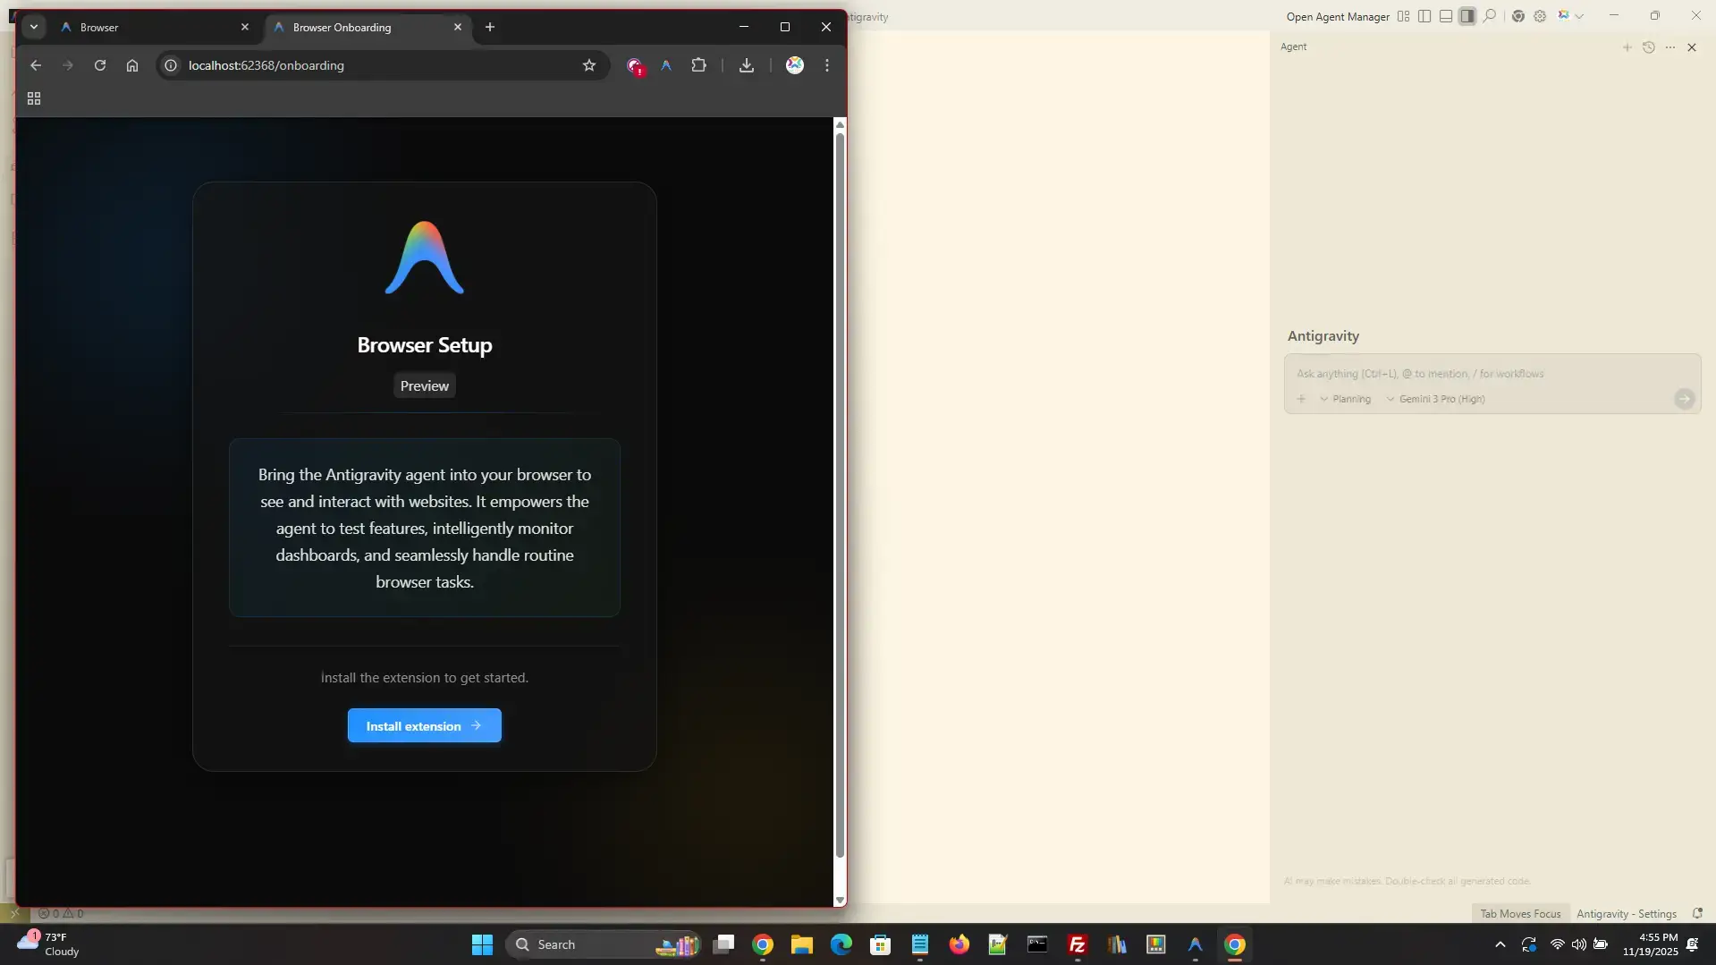The width and height of the screenshot is (1716, 965).
Task: Toggle the agent side panel layout icon
Action: click(x=1467, y=16)
